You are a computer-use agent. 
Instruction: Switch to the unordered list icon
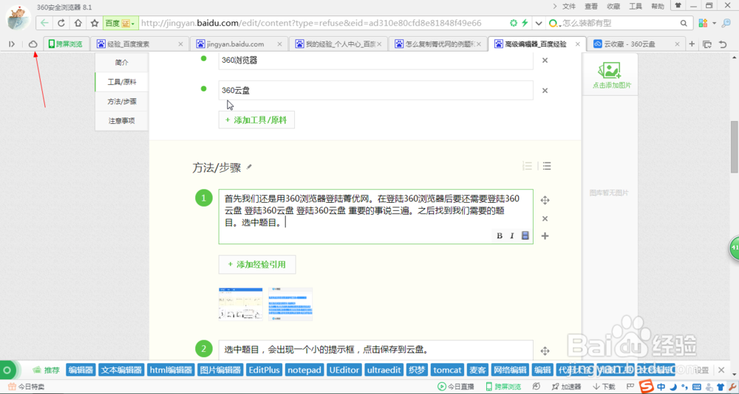(547, 166)
